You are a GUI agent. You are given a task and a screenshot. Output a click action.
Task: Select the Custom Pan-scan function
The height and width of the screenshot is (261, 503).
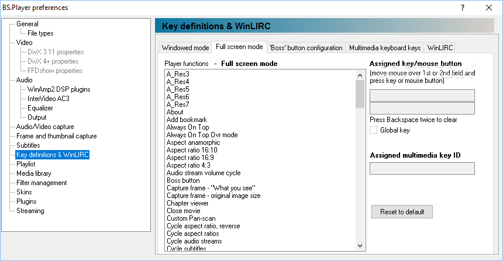[x=191, y=218]
